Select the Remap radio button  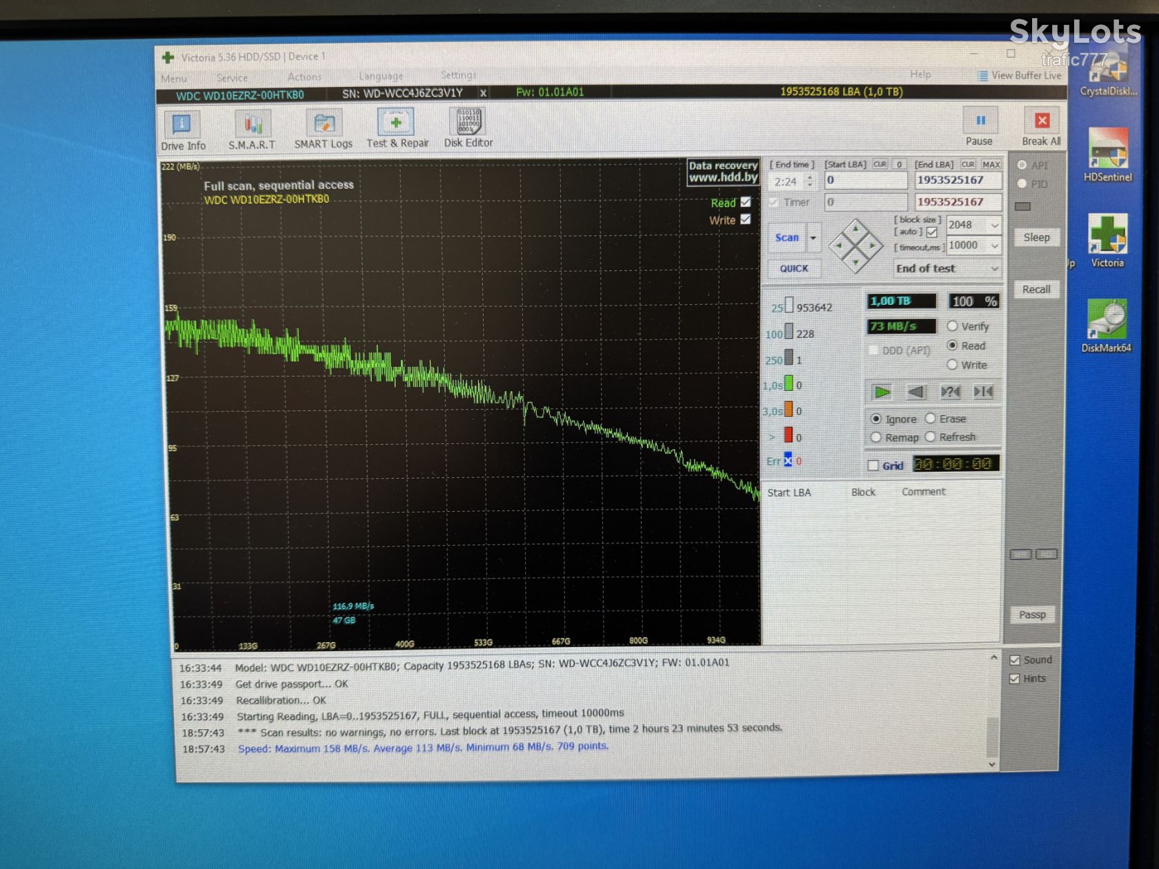pyautogui.click(x=876, y=437)
